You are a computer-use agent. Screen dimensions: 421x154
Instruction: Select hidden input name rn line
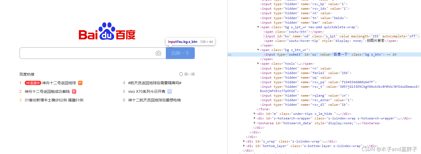[296, 68]
